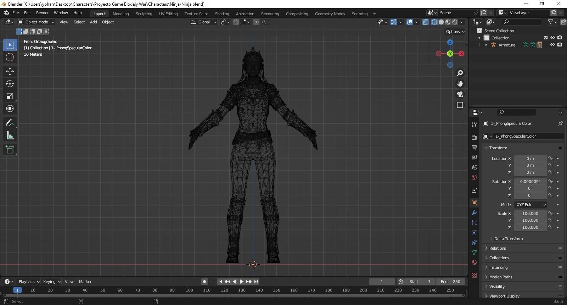
Task: Toggle auto keying record button
Action: pos(204,282)
